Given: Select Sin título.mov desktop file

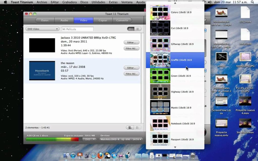Looking at the screenshot, I should [245, 126].
